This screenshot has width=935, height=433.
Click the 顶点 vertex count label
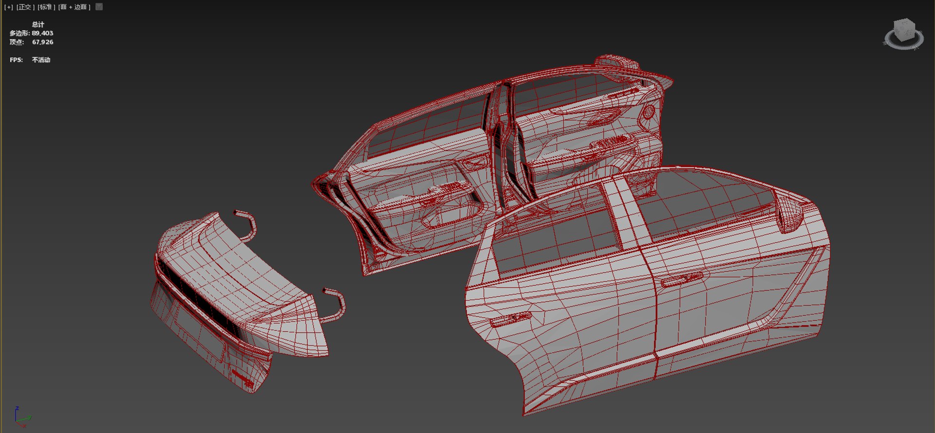tap(17, 42)
